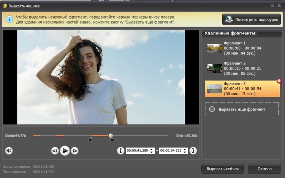Set fragment start with left bracket button

[121, 151]
